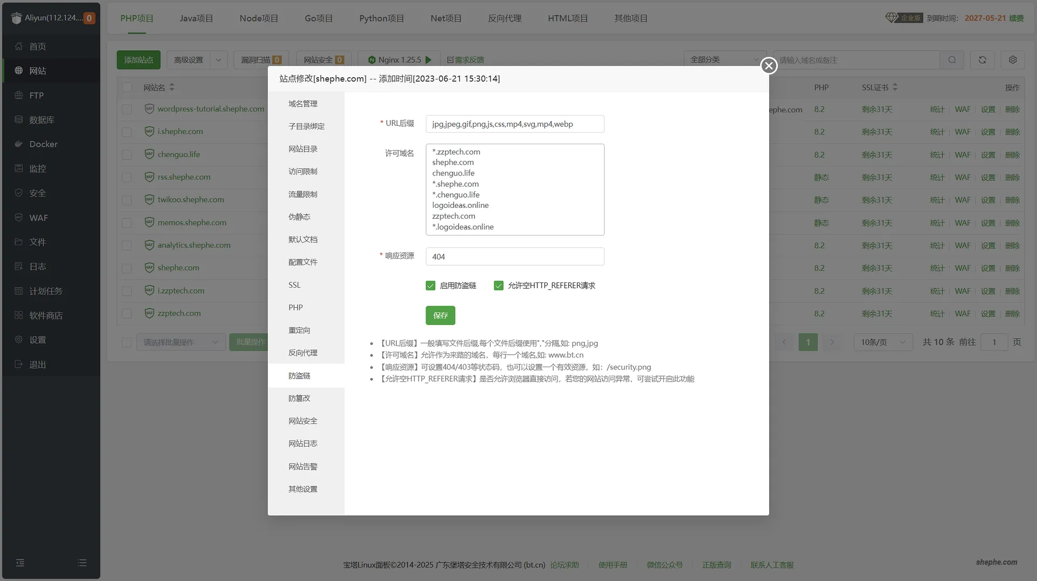Click the search magnifier icon
Viewport: 1037px width, 581px height.
point(952,60)
